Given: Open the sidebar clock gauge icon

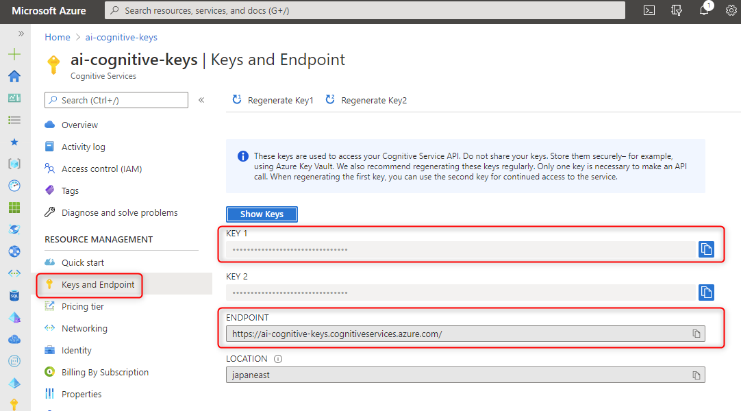Looking at the screenshot, I should [14, 186].
